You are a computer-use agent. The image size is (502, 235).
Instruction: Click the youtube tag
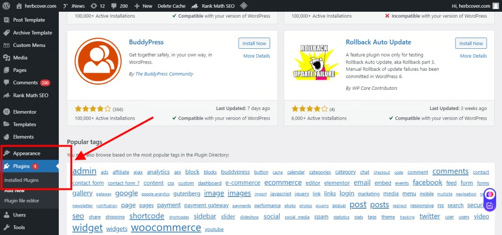[x=214, y=229]
